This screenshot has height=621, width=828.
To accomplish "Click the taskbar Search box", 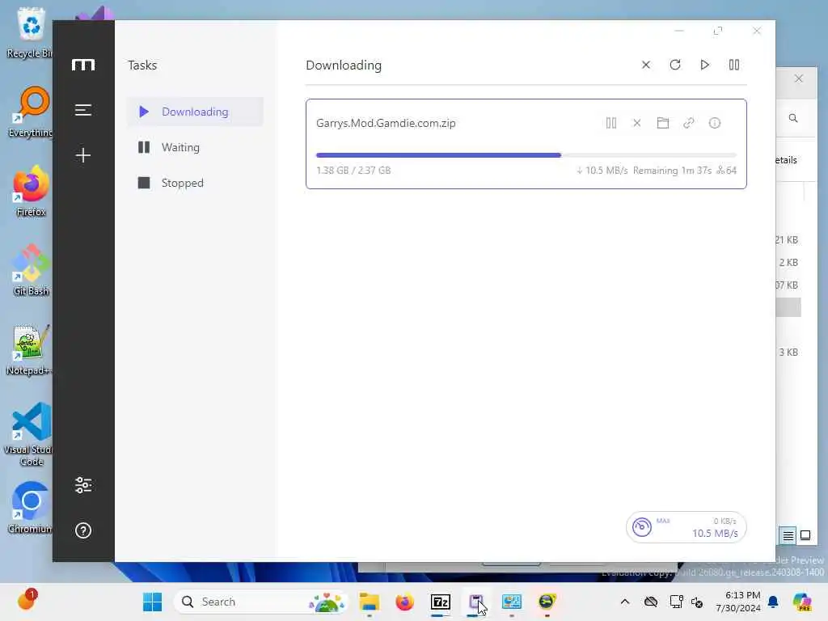I will point(261,602).
